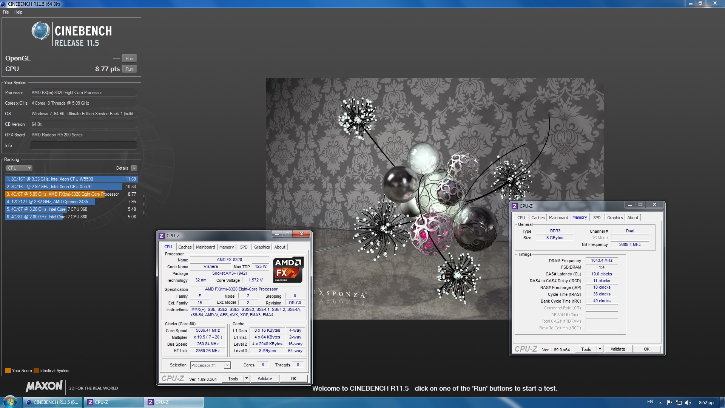Click the AMD FX unlocked logo
Viewport: 725px width, 408px height.
(288, 270)
